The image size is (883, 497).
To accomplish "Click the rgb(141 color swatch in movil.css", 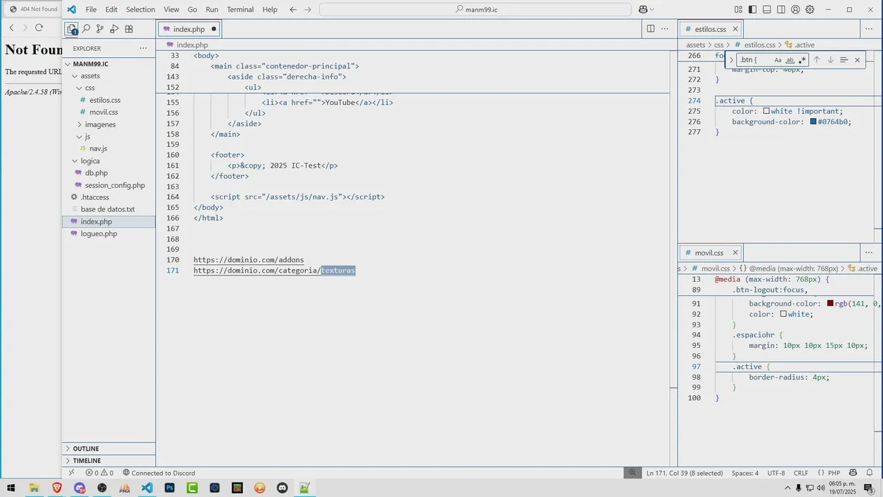I will 831,304.
